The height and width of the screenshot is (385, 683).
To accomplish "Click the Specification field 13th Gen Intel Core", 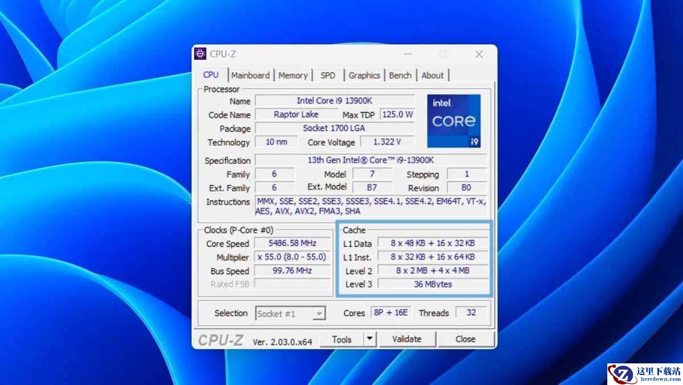I will pyautogui.click(x=371, y=160).
